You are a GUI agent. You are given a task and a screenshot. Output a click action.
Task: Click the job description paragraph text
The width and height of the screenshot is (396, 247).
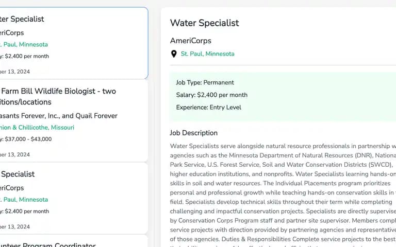pyautogui.click(x=283, y=194)
